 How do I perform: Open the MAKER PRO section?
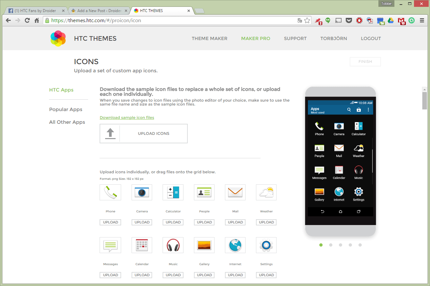(x=256, y=38)
